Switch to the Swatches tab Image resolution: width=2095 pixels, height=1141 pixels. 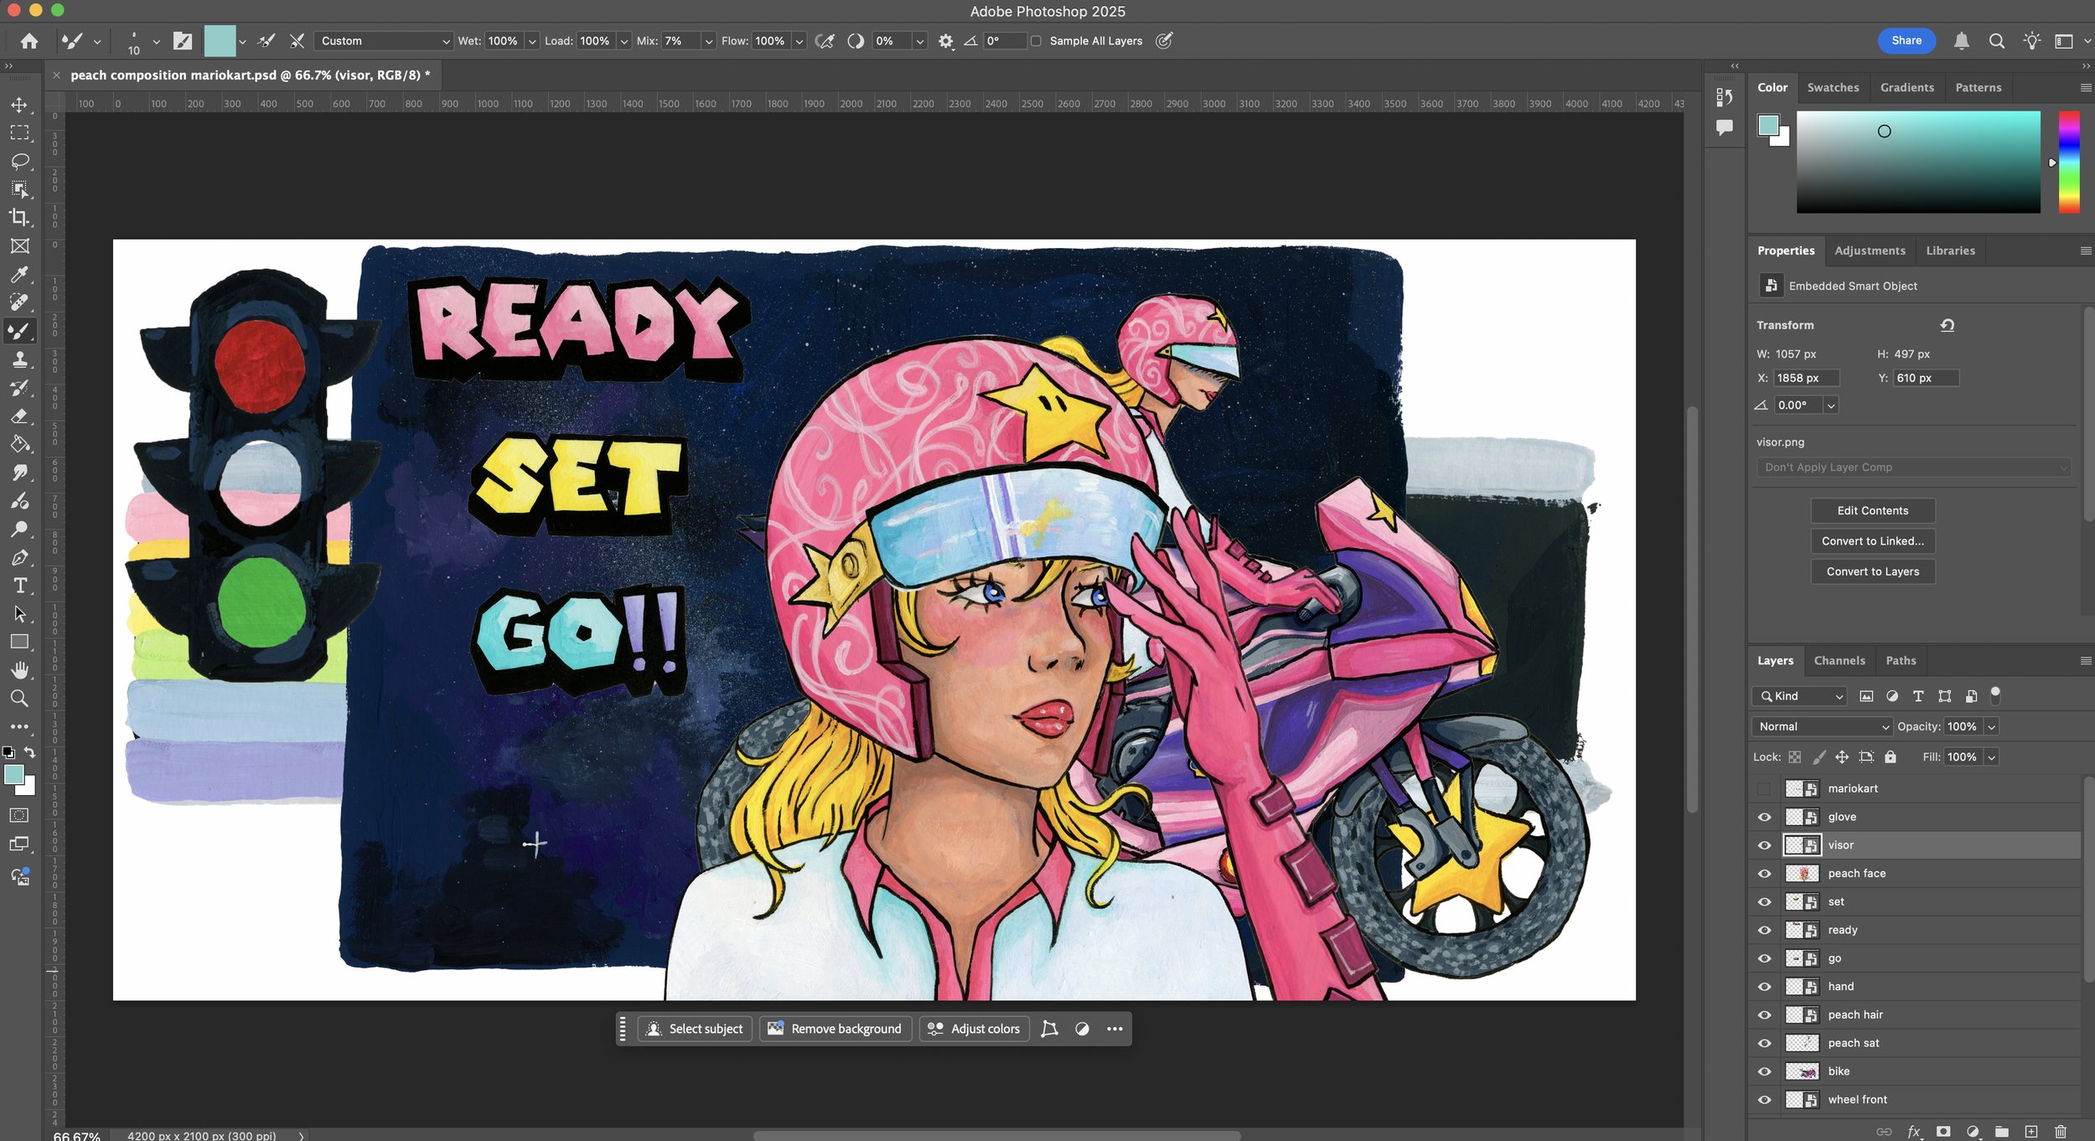(x=1833, y=87)
